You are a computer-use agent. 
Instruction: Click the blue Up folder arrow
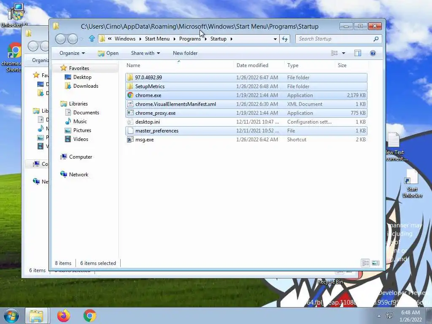(x=92, y=38)
